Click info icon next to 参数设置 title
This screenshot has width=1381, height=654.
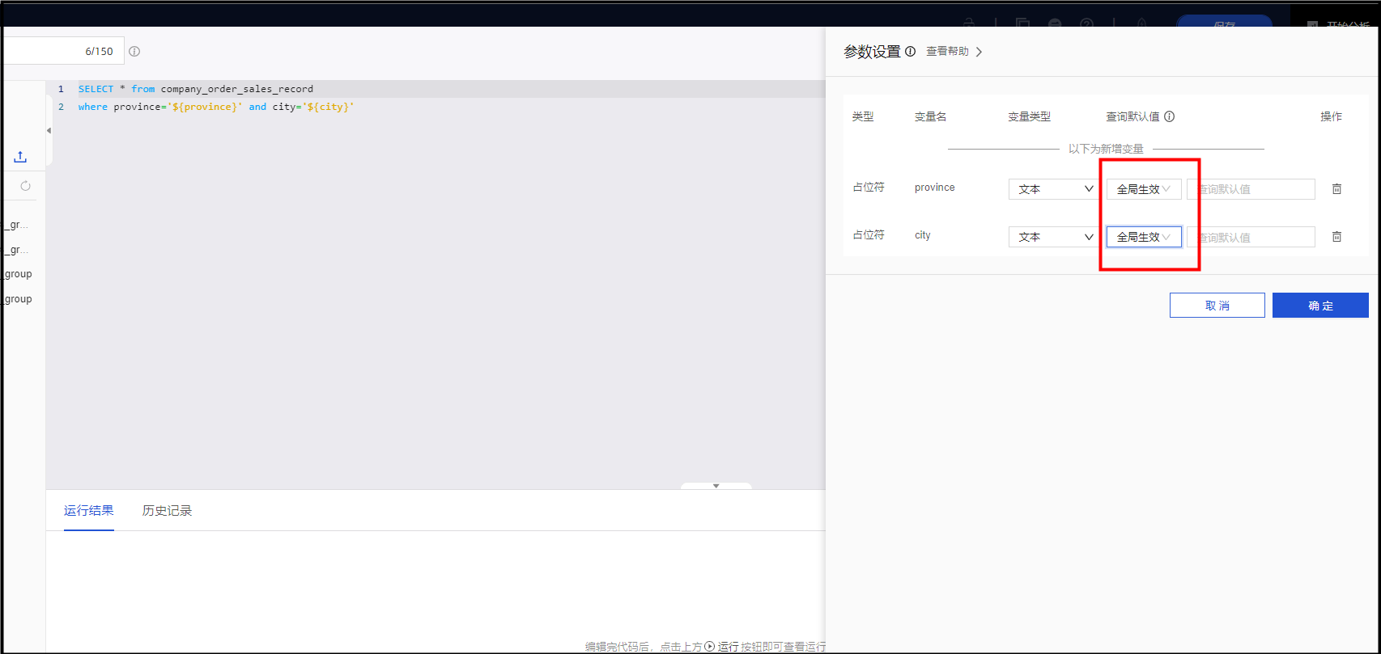[910, 52]
